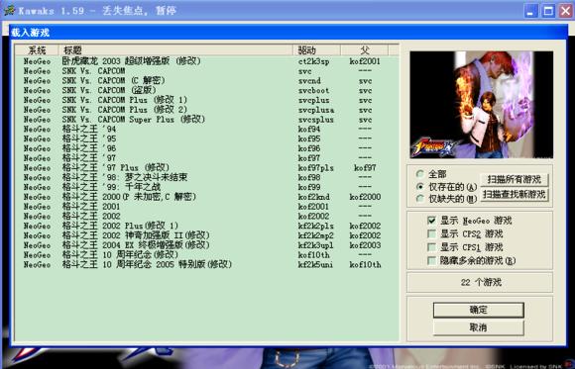Enable the 显示 CPS2 游戏 checkbox
575x369 pixels.
431,233
